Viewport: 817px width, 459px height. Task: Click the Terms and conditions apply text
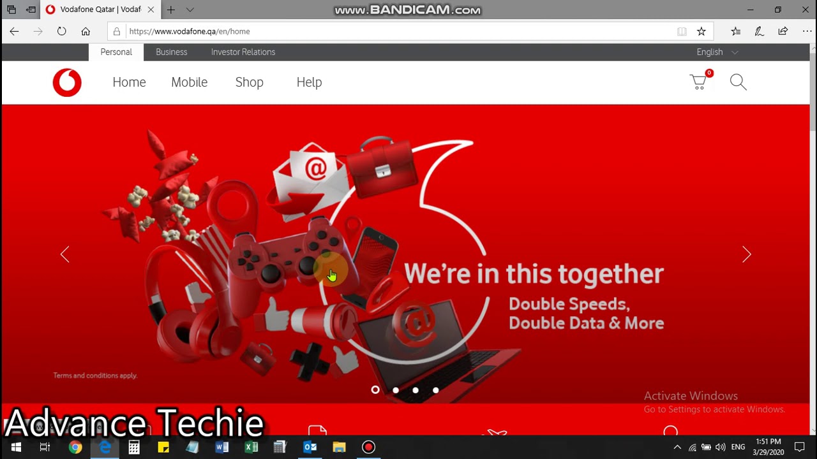(x=95, y=375)
